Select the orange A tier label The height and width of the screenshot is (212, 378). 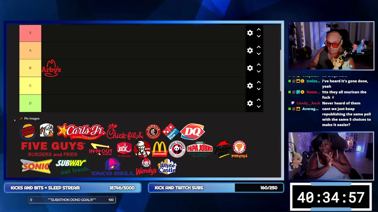pyautogui.click(x=30, y=50)
